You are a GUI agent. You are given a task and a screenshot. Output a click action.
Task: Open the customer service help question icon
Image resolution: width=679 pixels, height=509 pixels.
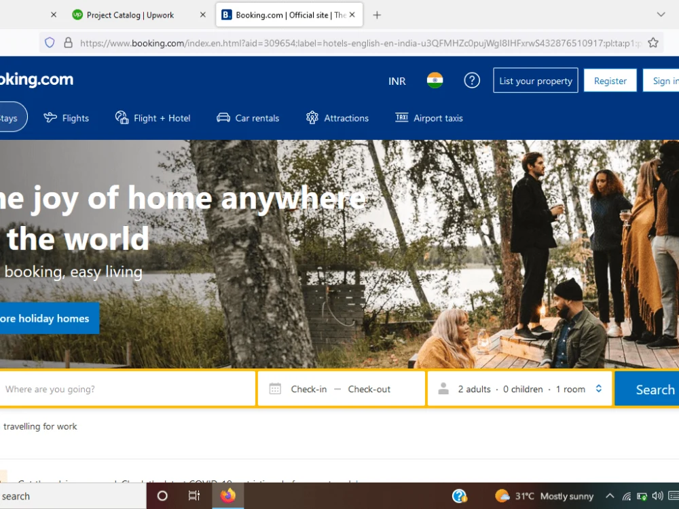click(472, 81)
